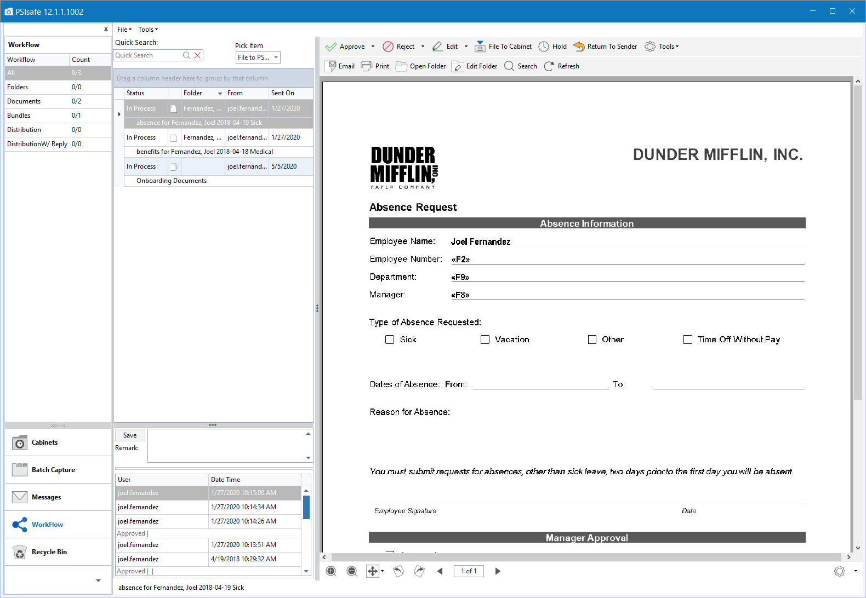
Task: Click the Email icon in toolbar
Action: 331,66
